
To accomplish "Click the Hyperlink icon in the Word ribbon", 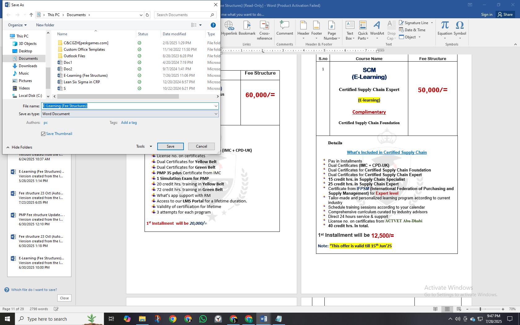I will [229, 28].
